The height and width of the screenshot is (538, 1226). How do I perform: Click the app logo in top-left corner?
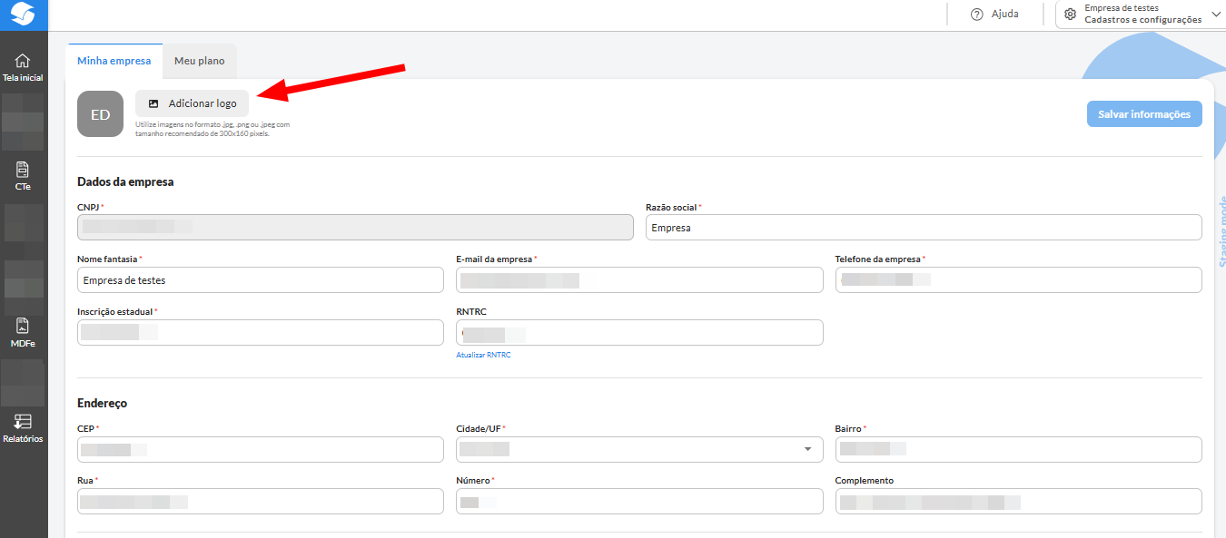[23, 15]
